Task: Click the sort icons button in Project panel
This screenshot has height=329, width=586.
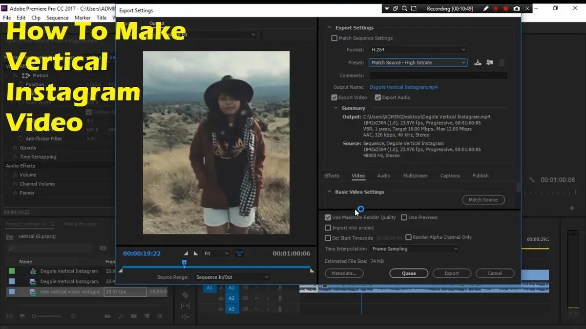Action: (73, 316)
